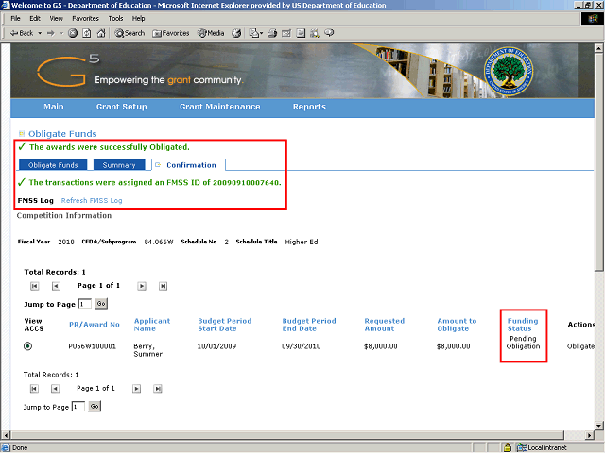Click the horizontal scrollbar right arrow
This screenshot has width=605, height=453.
coord(589,435)
